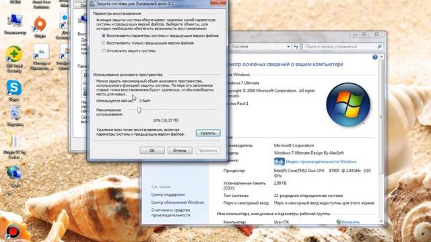Click the Удалить button
Viewport: 431px width, 242px height.
coord(208,133)
